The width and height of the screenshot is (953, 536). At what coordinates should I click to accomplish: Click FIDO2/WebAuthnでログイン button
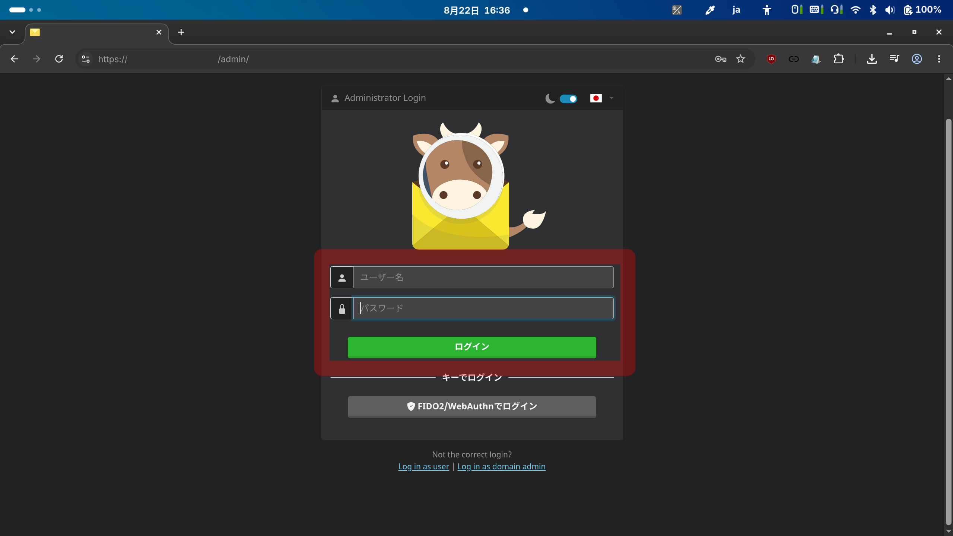[x=472, y=407]
